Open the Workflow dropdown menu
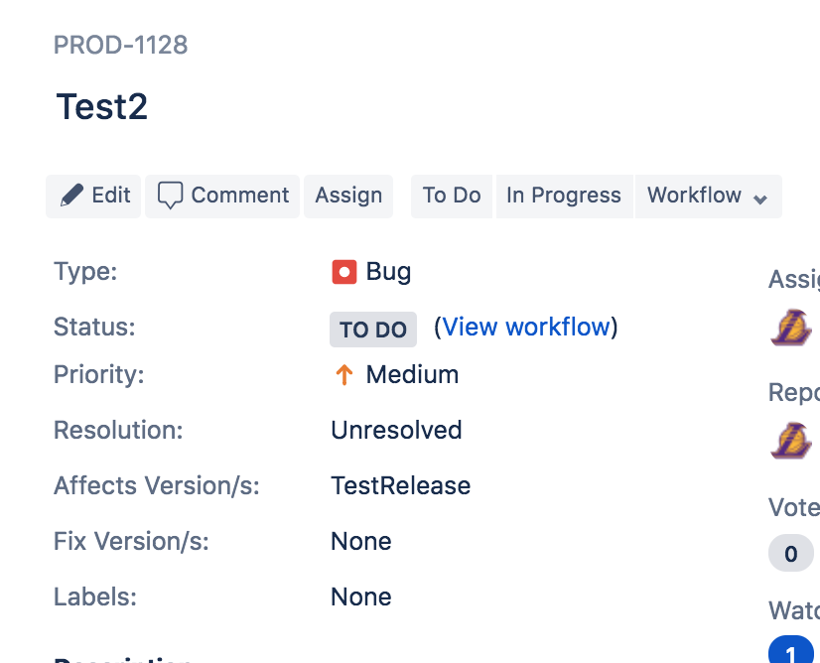820x663 pixels. click(x=708, y=197)
